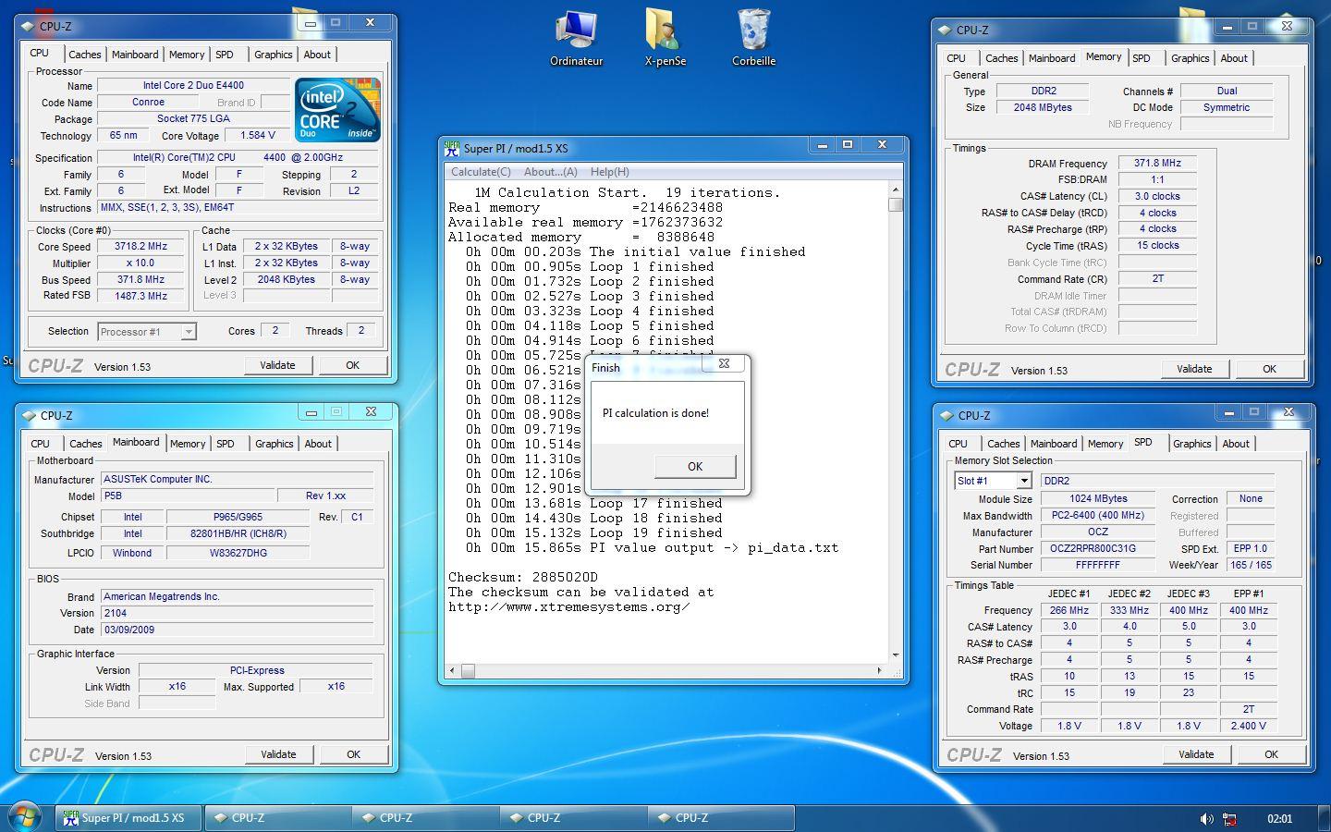The width and height of the screenshot is (1331, 832).
Task: Click the Windows Start orb
Action: tap(24, 817)
